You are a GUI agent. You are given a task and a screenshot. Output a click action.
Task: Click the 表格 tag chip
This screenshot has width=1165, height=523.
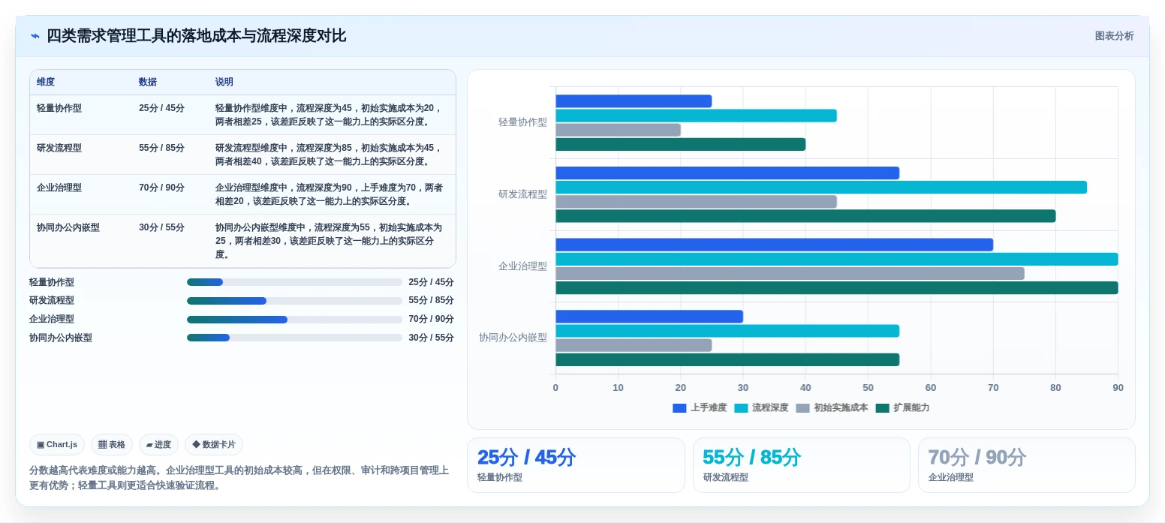coord(112,444)
